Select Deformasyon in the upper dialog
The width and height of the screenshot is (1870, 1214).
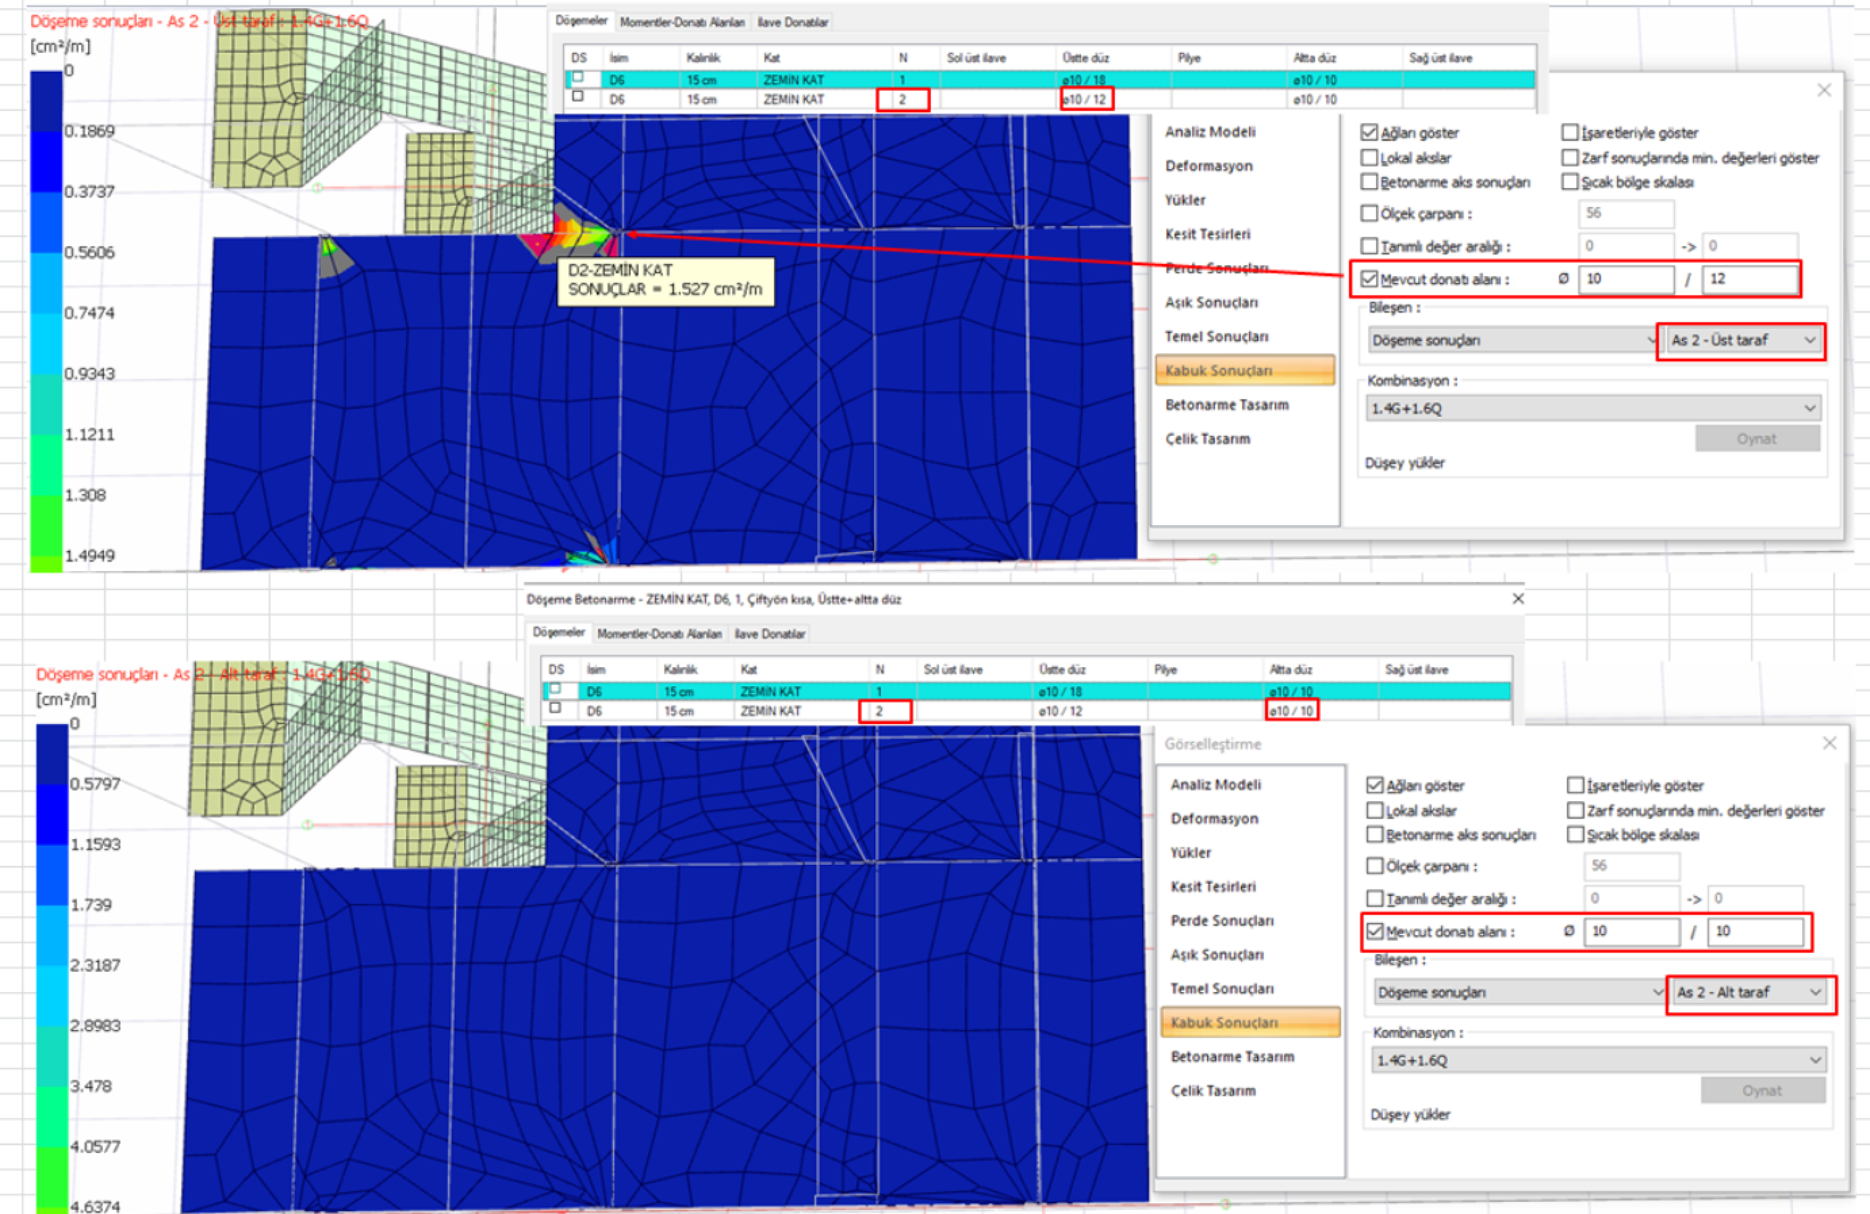click(1208, 166)
